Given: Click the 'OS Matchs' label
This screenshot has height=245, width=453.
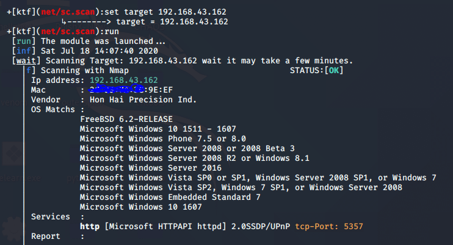Looking at the screenshot, I should coord(53,110).
